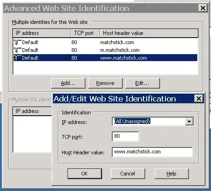This screenshot has width=211, height=191.
Task: Click port 80 in matchstick.com row
Action: coord(74,42)
